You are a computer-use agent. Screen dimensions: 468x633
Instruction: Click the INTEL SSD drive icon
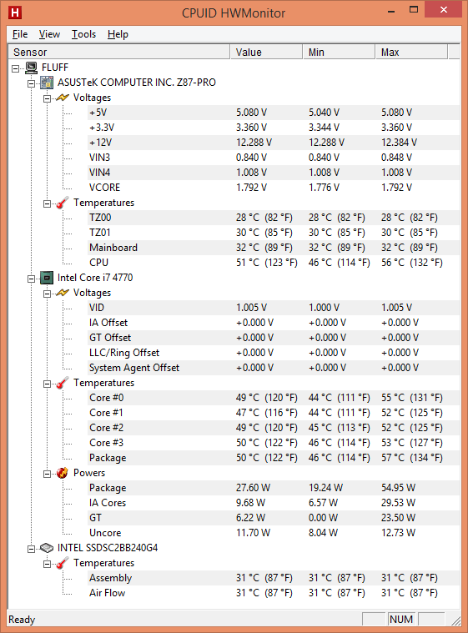tap(47, 548)
